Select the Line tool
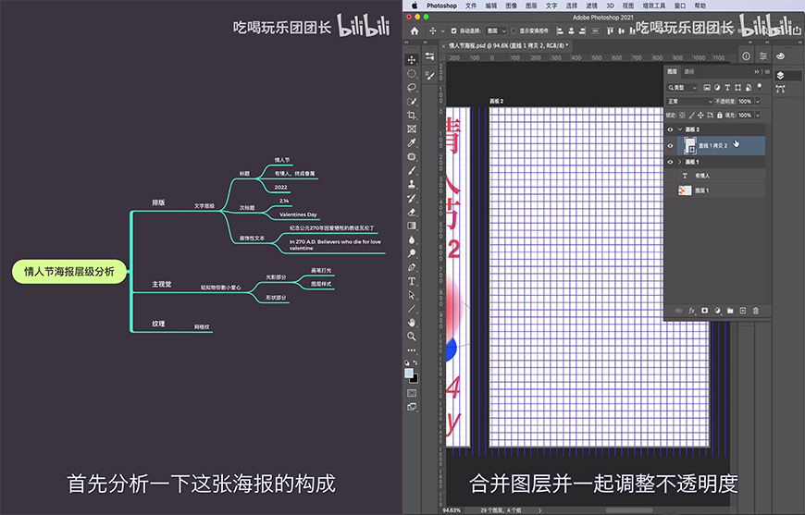The width and height of the screenshot is (805, 515). tap(411, 309)
